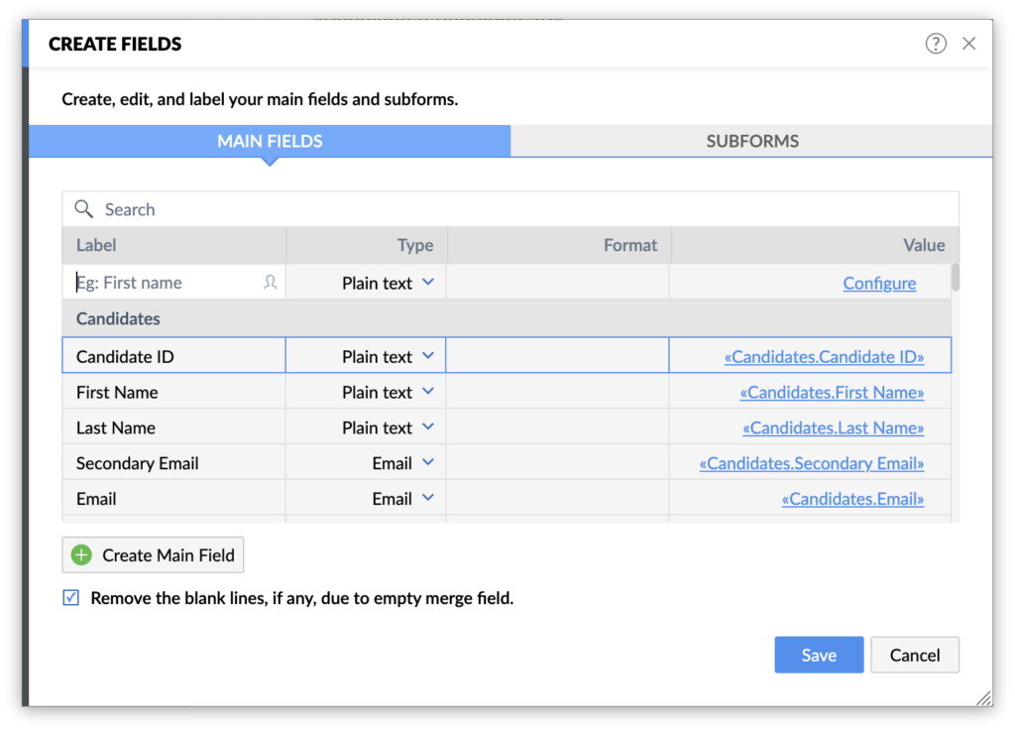Click the Candidates.Last Name value link
Image resolution: width=1015 pixels, height=731 pixels.
tap(833, 428)
